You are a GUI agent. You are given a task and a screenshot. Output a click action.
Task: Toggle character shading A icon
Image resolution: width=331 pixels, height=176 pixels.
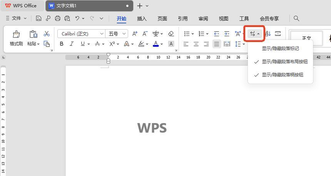[x=171, y=44]
